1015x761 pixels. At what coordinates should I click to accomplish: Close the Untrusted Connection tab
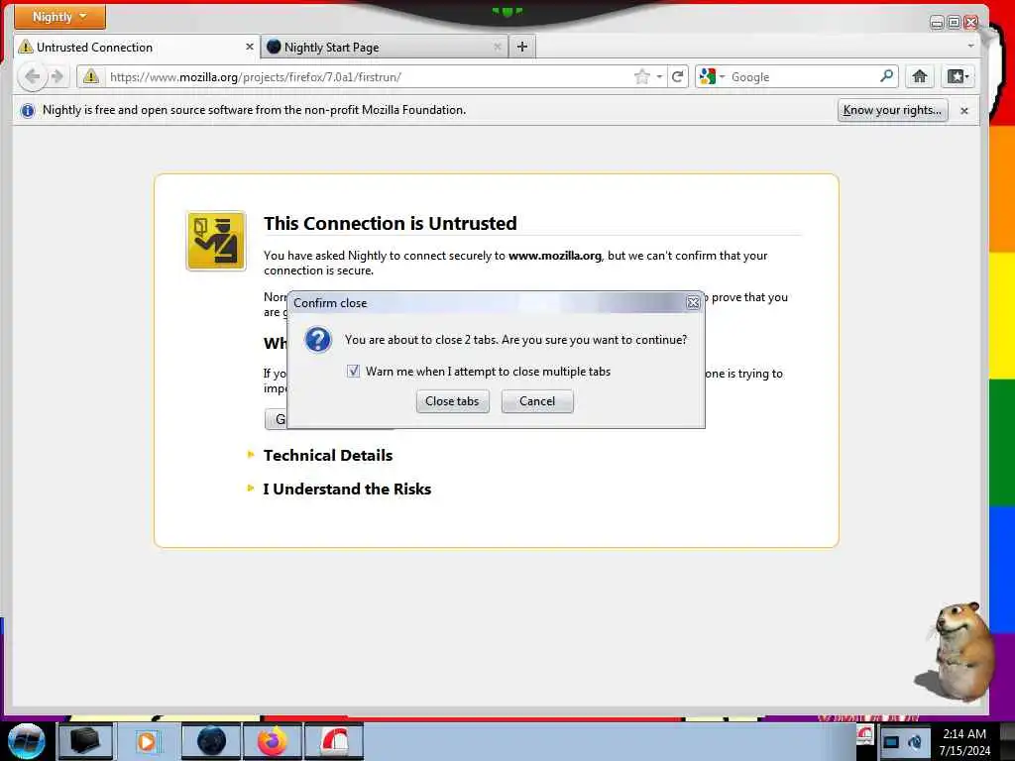pyautogui.click(x=249, y=48)
